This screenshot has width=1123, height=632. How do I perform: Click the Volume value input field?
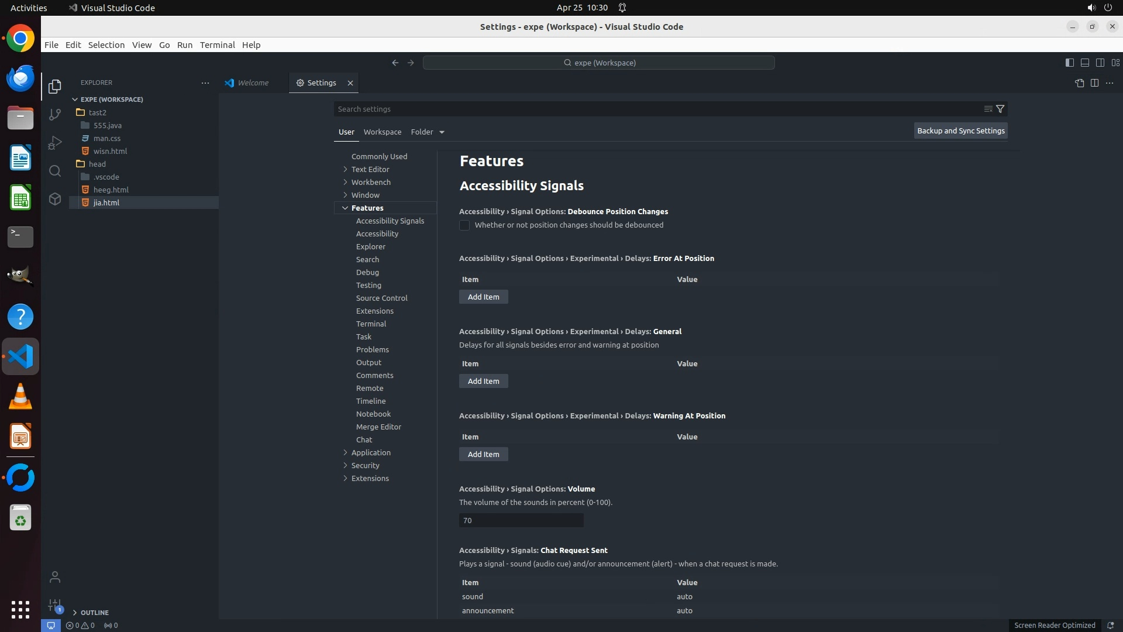pyautogui.click(x=521, y=520)
